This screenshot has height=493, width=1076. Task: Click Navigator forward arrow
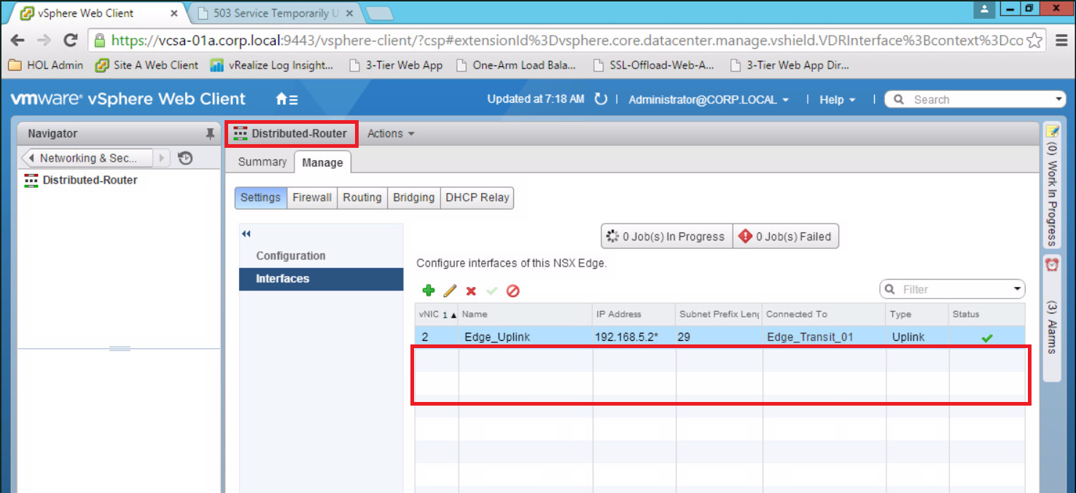click(x=162, y=158)
